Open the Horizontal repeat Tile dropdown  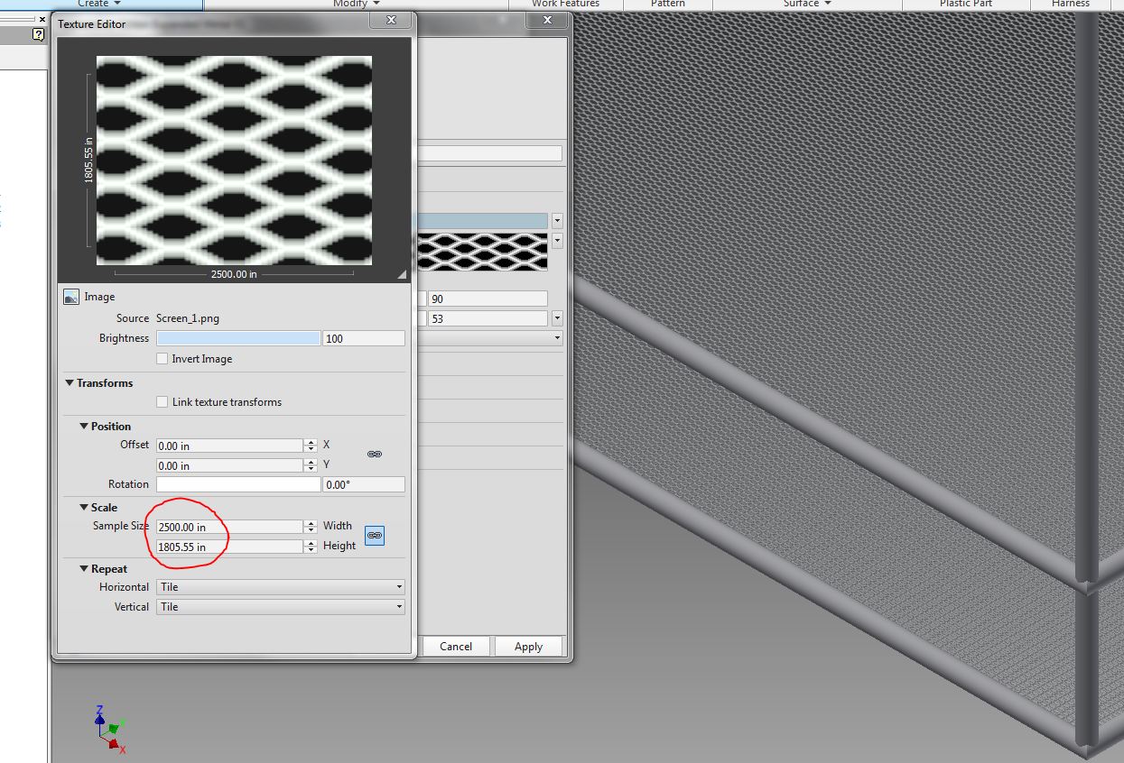(397, 587)
